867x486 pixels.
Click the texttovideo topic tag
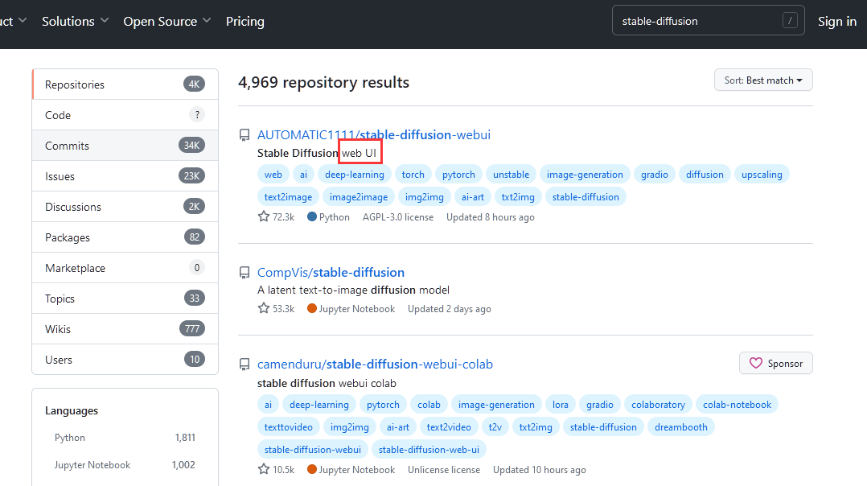[288, 426]
